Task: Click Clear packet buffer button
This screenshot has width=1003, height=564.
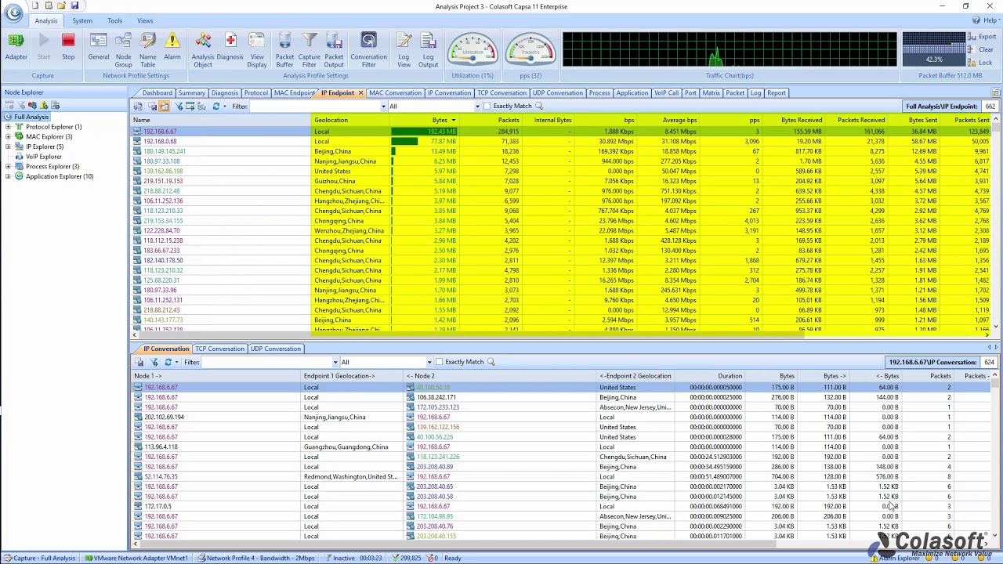Action: point(981,49)
